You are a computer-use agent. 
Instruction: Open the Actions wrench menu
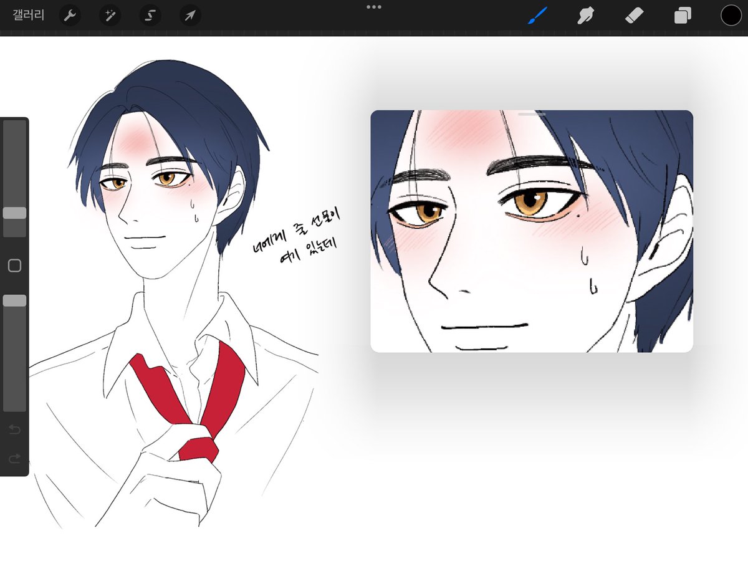(70, 16)
